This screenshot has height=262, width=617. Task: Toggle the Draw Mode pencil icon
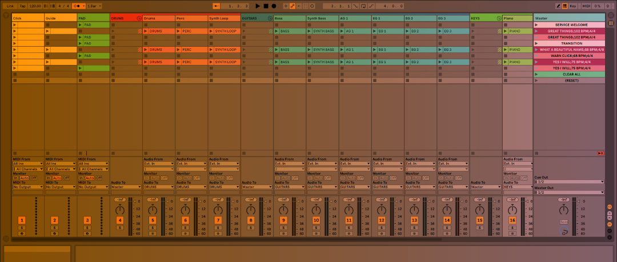[x=558, y=6]
